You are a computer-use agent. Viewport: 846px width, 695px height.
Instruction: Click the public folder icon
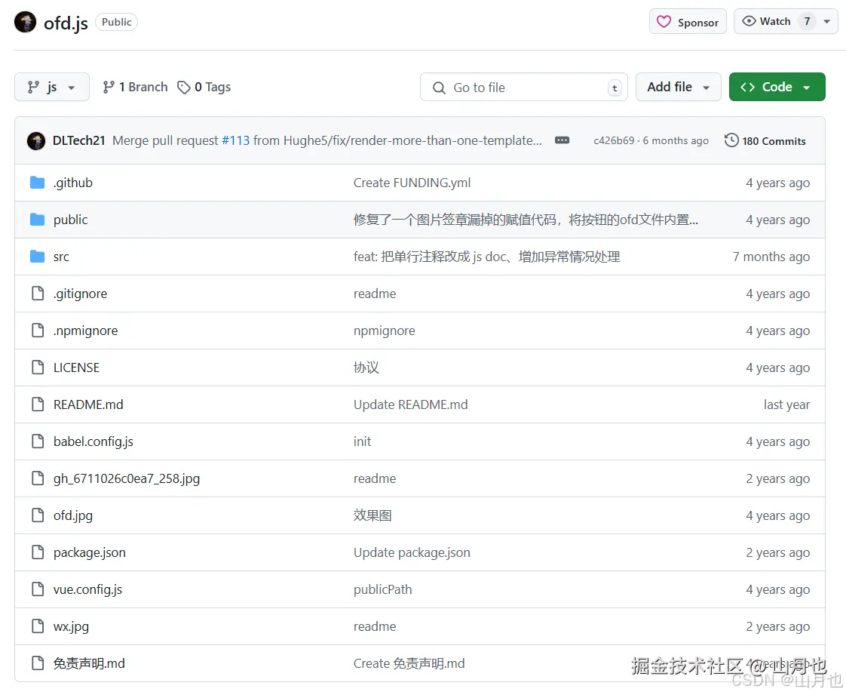(x=37, y=220)
